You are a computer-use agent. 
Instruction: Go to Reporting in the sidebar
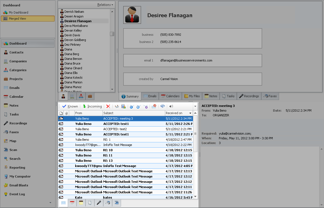17,168
